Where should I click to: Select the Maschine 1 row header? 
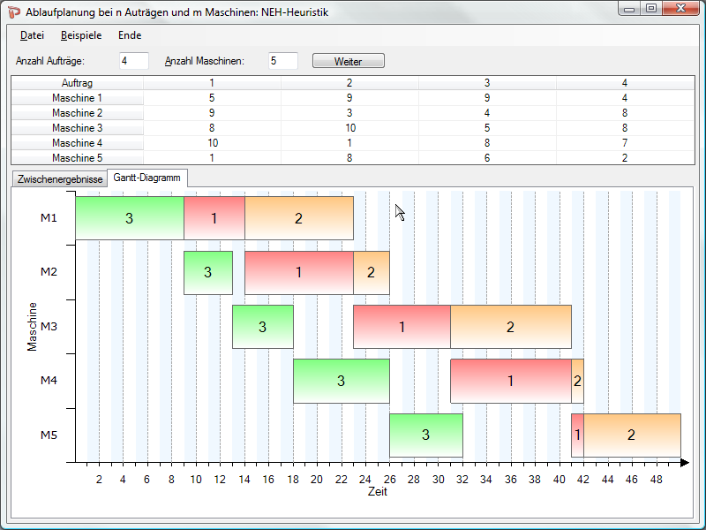[x=78, y=98]
